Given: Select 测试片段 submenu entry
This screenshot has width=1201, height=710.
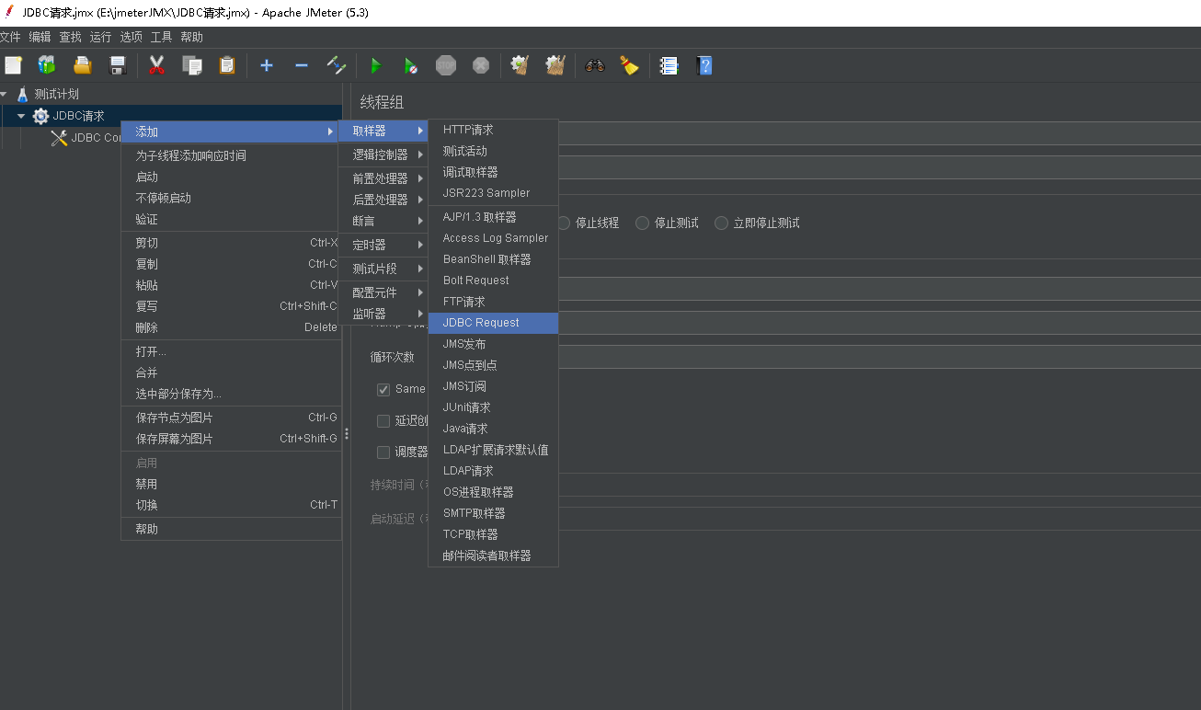Looking at the screenshot, I should click(x=383, y=269).
